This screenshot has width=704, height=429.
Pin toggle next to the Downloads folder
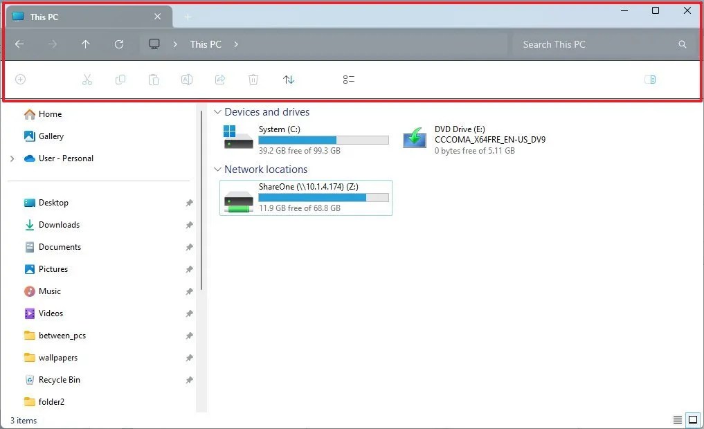(189, 225)
